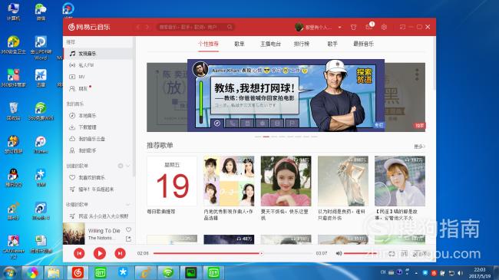The height and width of the screenshot is (280, 499).
Task: Click the Willing To Die song title
Action: tap(104, 231)
